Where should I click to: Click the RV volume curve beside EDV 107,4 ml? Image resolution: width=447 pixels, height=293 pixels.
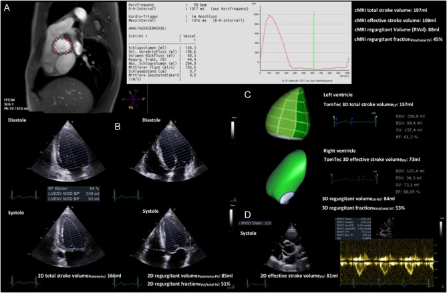tap(355, 178)
